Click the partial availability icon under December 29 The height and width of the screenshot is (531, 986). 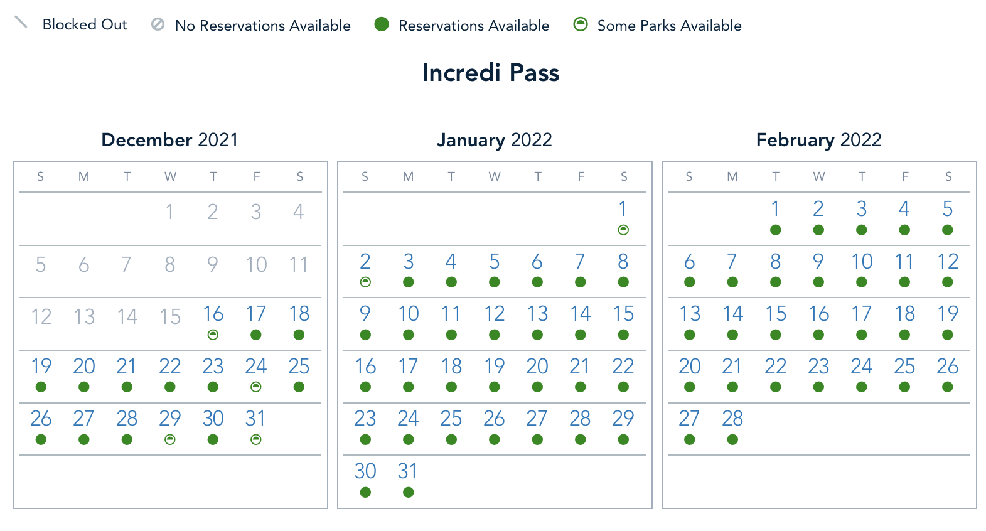169,440
